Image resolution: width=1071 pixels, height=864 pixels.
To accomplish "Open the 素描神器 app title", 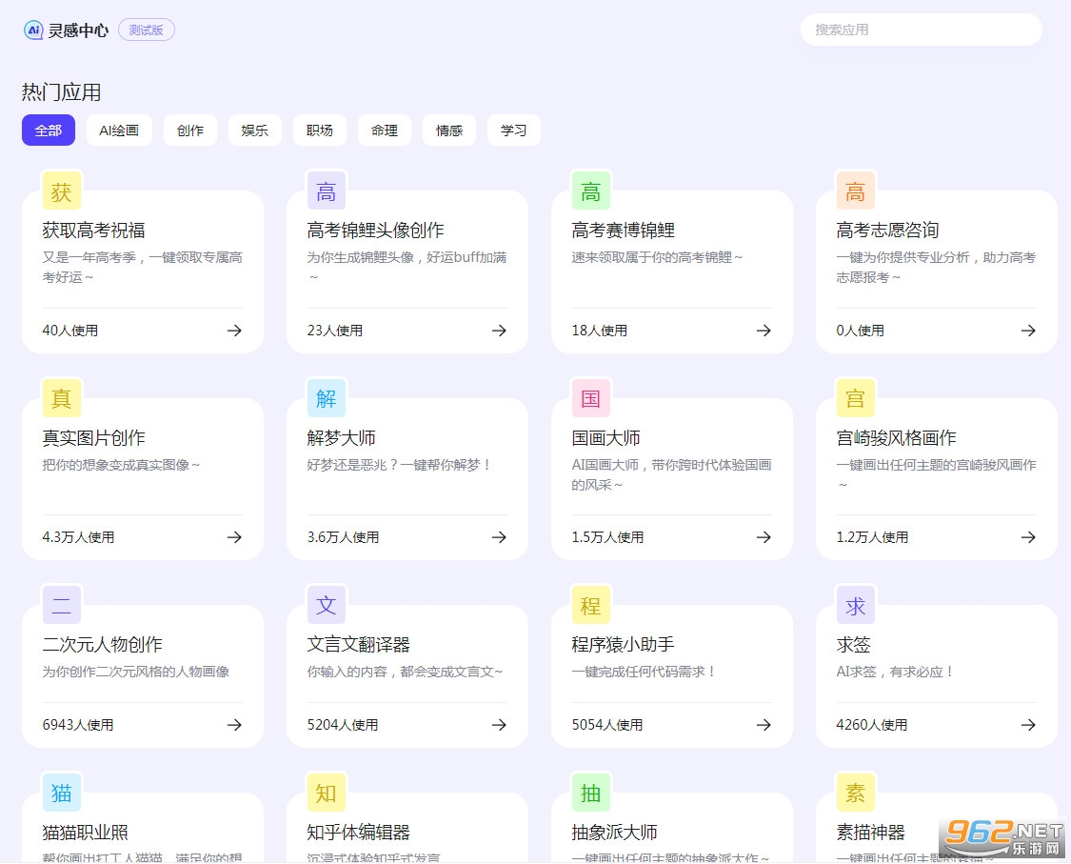I will pyautogui.click(x=870, y=832).
